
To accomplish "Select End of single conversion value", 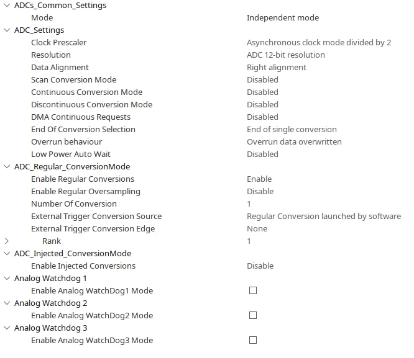I will pyautogui.click(x=292, y=129).
